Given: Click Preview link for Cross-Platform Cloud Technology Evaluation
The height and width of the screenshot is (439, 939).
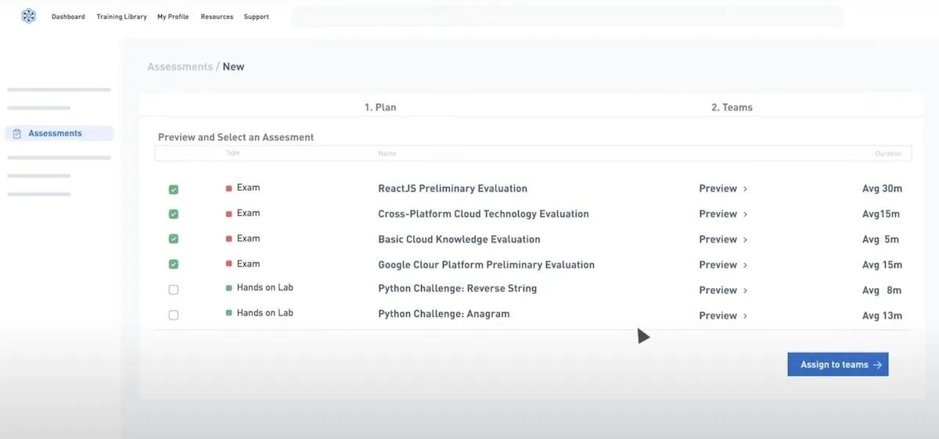Looking at the screenshot, I should (x=718, y=214).
